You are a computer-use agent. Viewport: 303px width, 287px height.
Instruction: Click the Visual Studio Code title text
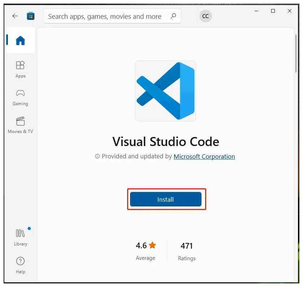coord(165,142)
